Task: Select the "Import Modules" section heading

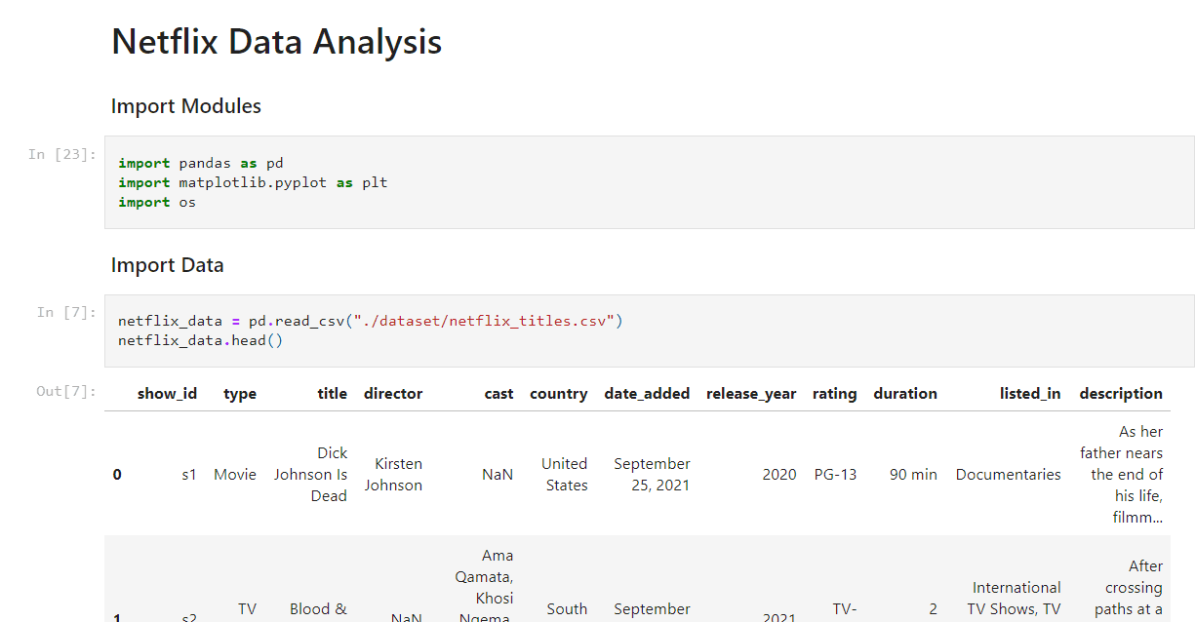Action: [186, 106]
